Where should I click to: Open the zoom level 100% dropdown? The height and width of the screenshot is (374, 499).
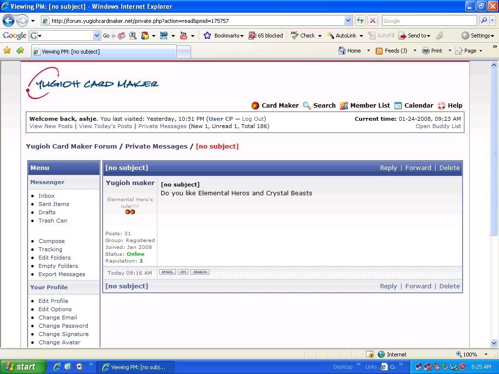coord(486,355)
